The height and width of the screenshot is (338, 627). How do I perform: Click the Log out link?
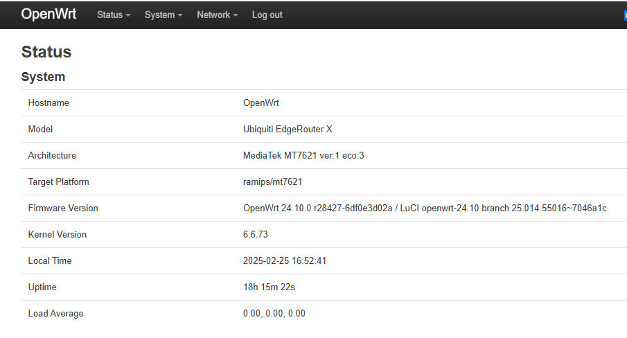(267, 15)
